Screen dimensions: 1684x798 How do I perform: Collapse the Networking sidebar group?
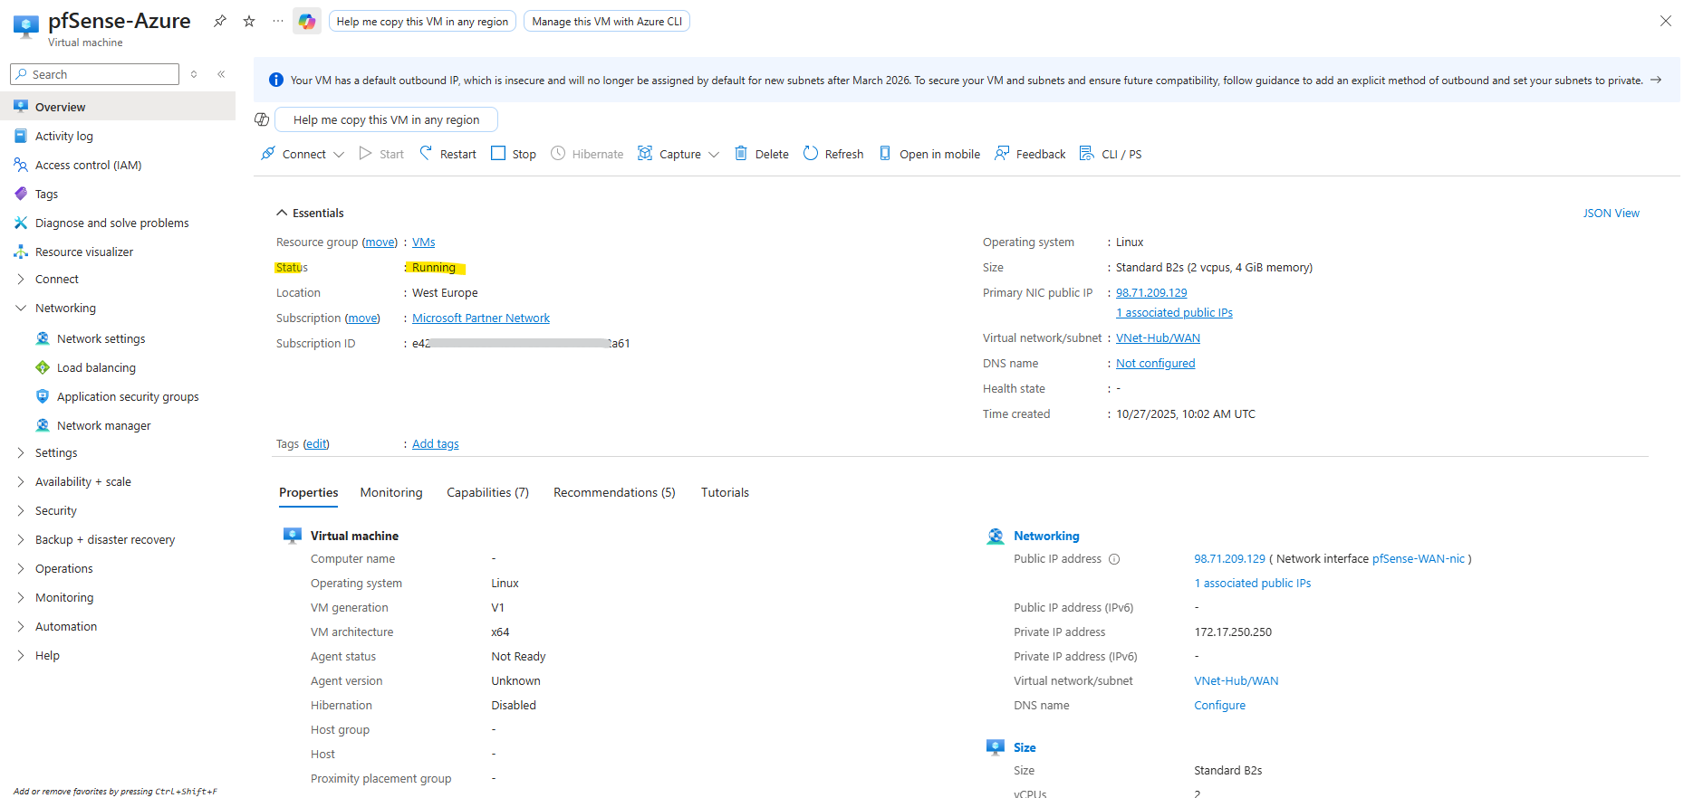tap(21, 308)
